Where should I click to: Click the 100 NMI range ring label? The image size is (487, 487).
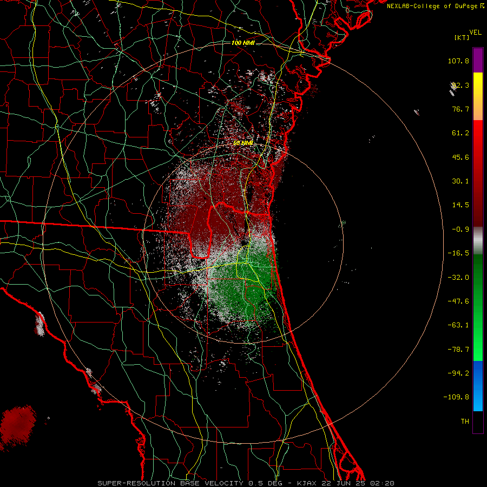pos(243,43)
